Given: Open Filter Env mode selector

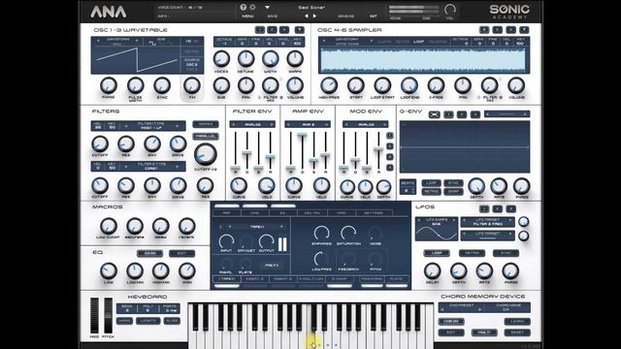Looking at the screenshot, I should (x=252, y=124).
